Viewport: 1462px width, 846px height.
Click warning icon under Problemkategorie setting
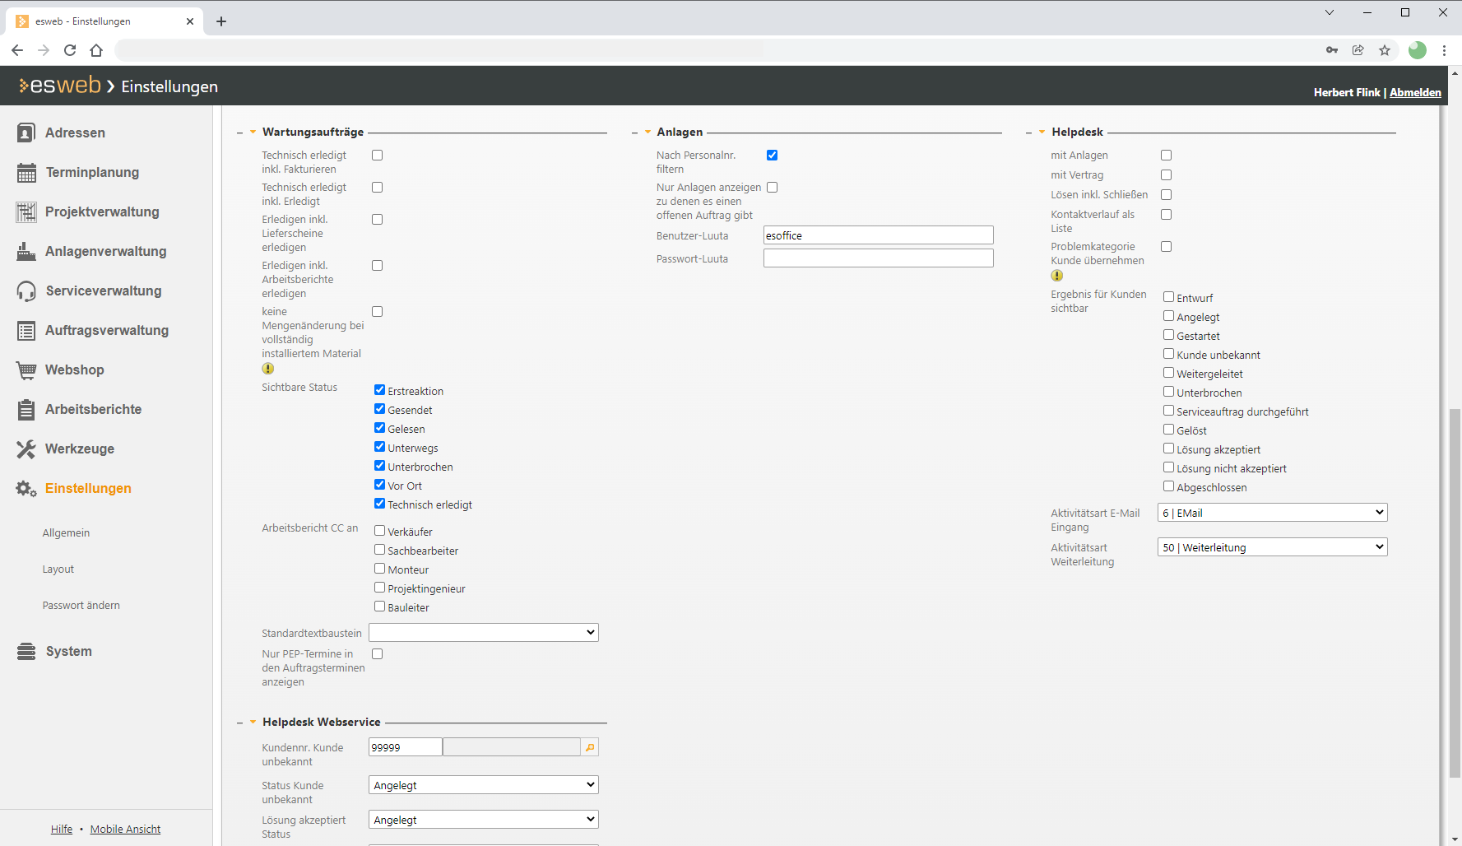click(1056, 276)
